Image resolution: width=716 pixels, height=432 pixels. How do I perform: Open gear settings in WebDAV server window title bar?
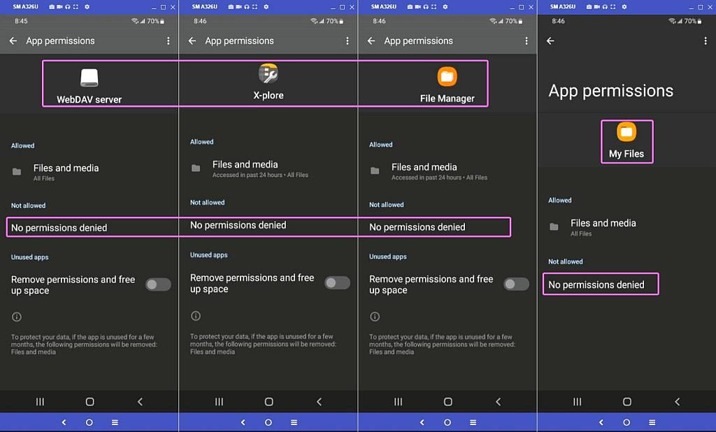pos(87,7)
